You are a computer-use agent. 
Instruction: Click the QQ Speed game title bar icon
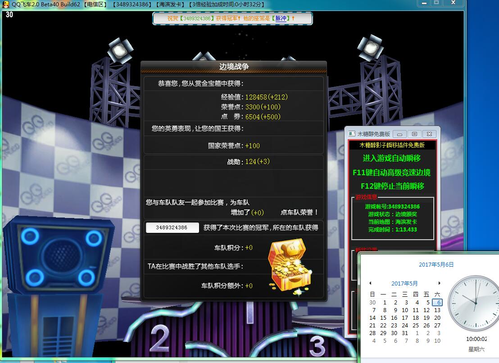(6, 5)
